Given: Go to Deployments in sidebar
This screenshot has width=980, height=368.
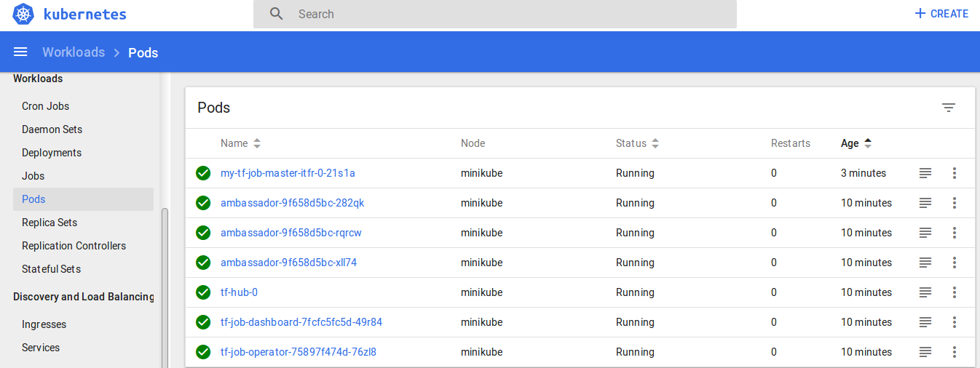Looking at the screenshot, I should (x=52, y=153).
